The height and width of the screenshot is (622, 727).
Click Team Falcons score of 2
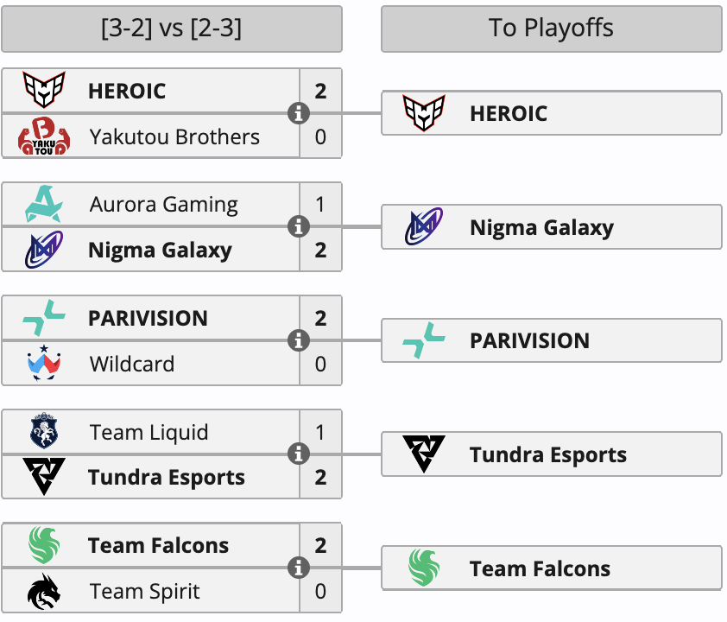tap(321, 545)
